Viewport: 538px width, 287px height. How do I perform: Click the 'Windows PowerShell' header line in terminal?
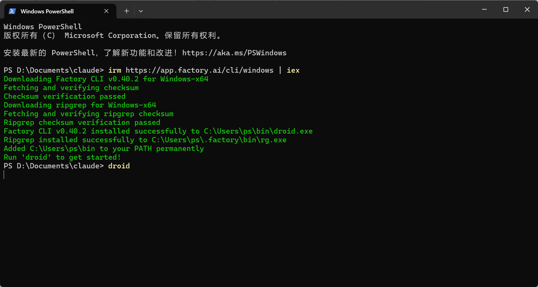tap(43, 27)
